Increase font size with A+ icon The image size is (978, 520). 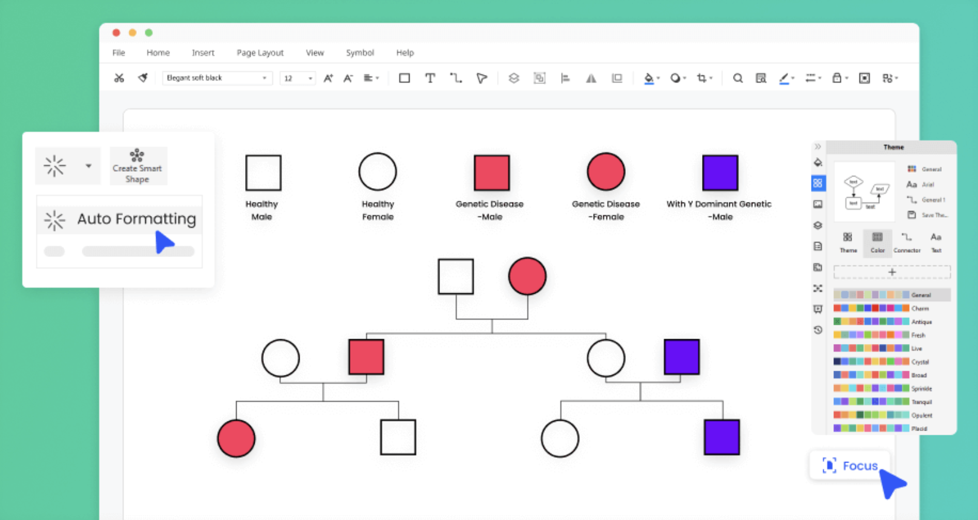click(x=328, y=78)
